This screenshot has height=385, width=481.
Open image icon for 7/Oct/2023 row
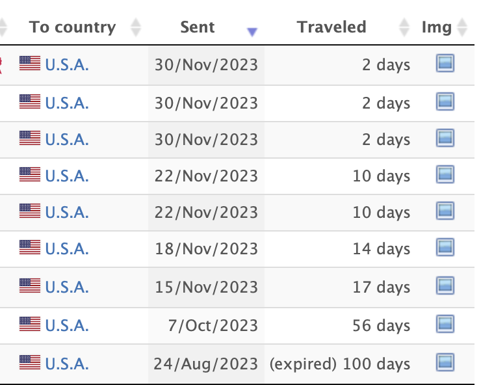tap(445, 325)
